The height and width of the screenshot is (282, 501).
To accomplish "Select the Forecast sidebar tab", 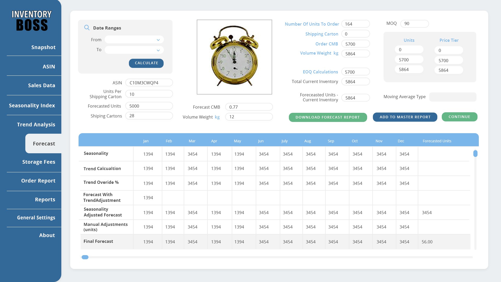I will pyautogui.click(x=44, y=144).
